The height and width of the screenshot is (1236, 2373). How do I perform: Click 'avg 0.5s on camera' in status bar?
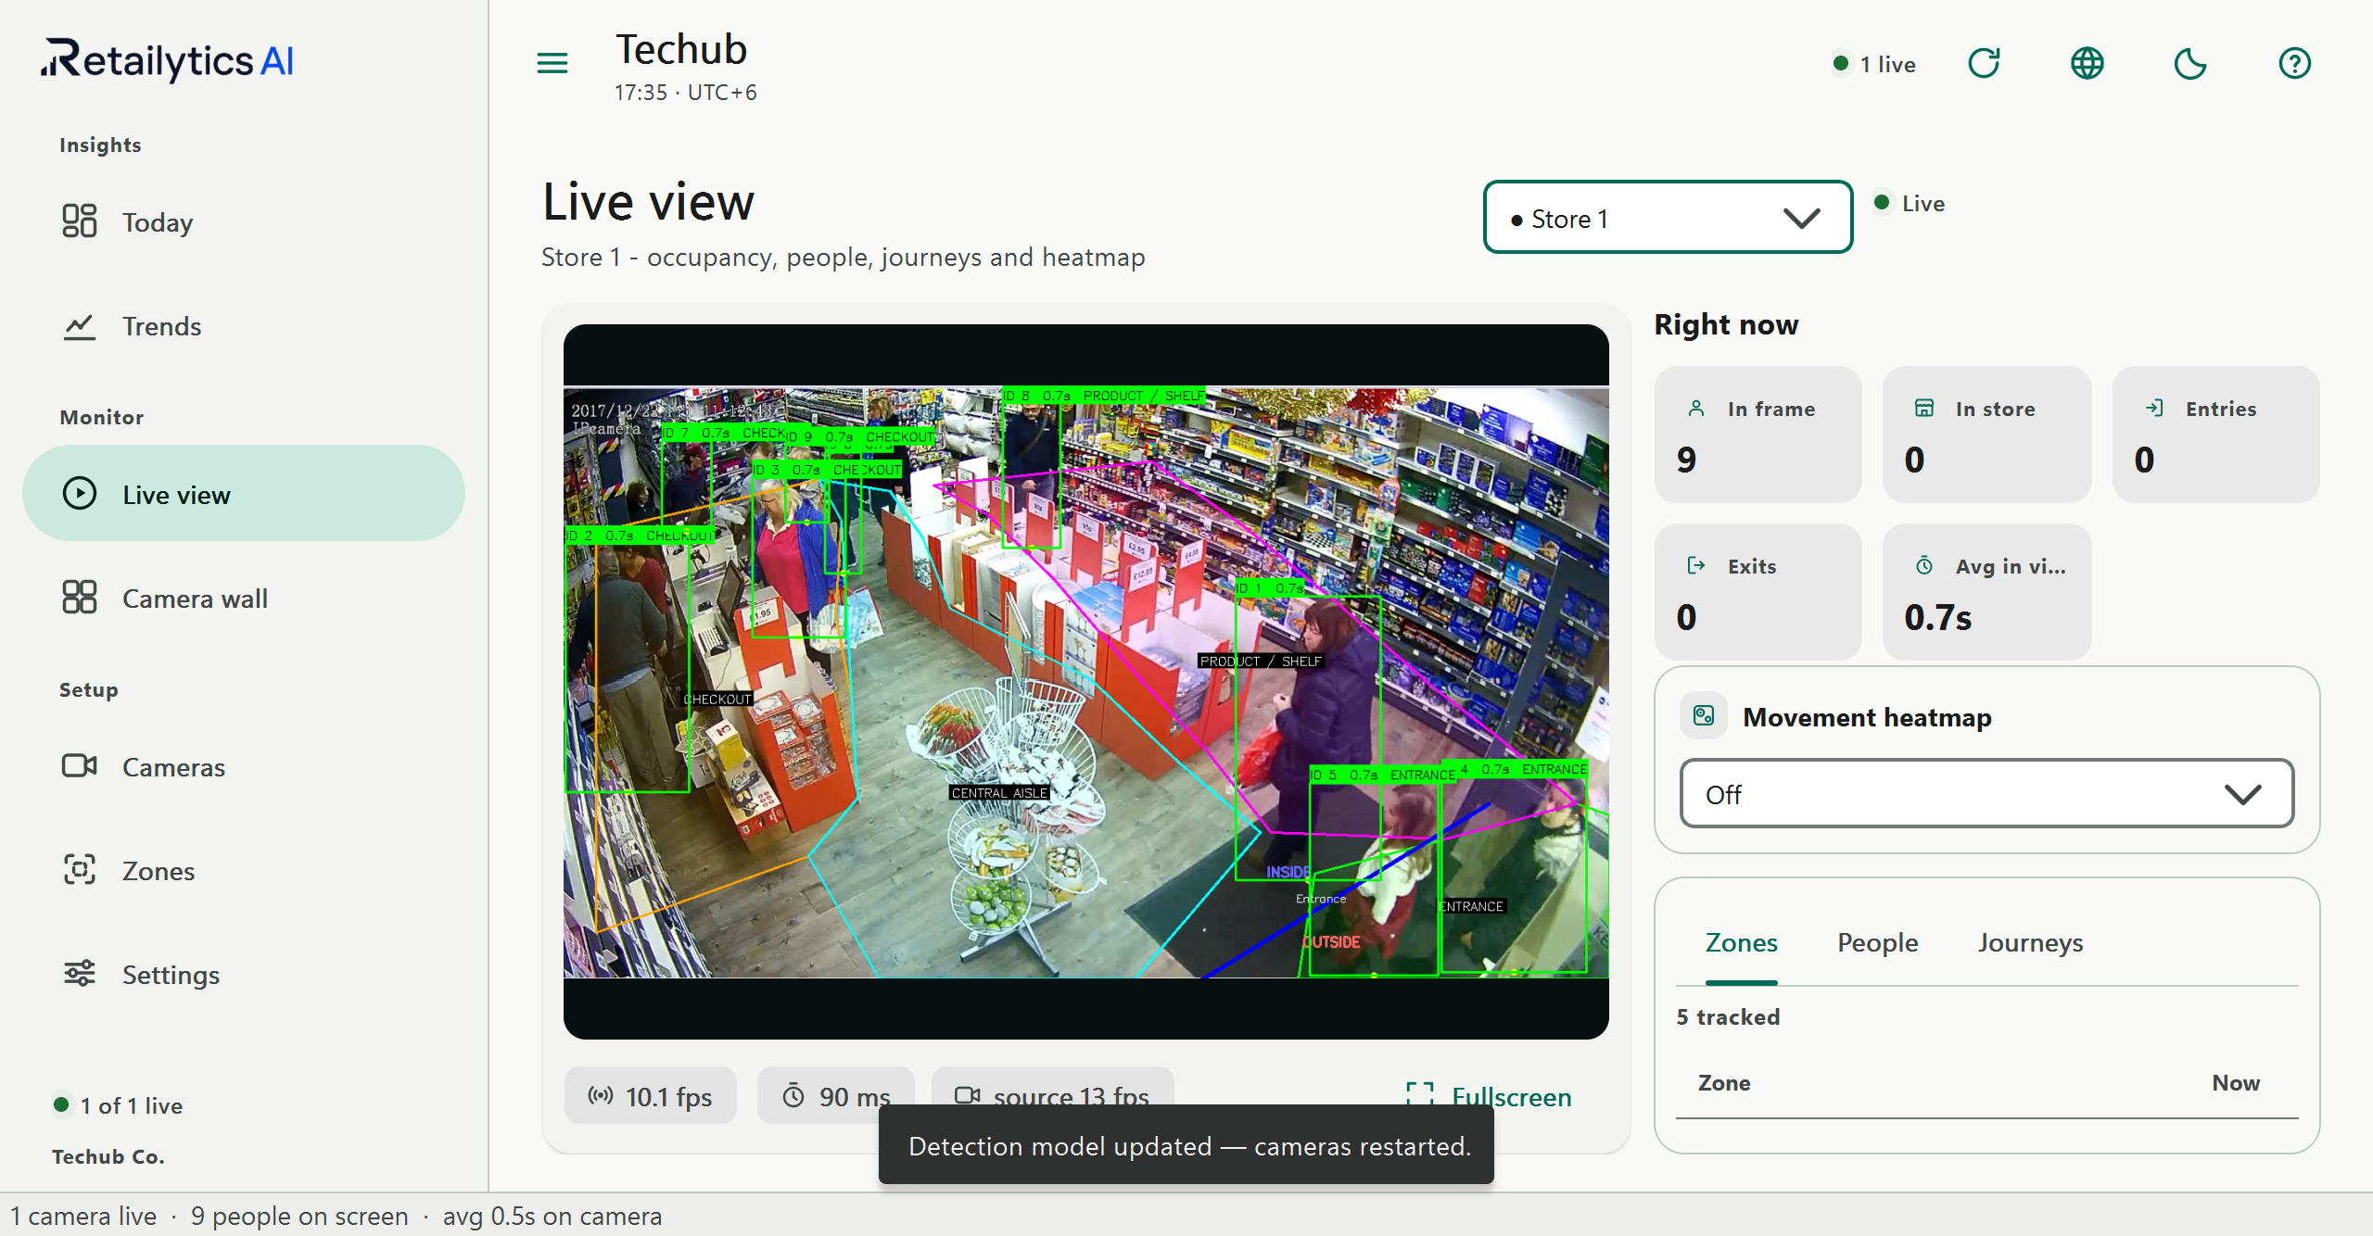click(552, 1216)
